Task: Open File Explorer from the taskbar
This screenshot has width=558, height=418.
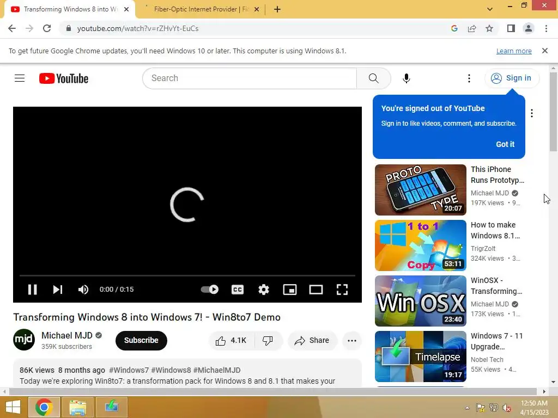Action: click(78, 407)
